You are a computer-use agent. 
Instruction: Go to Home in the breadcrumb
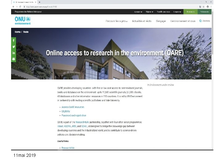coord(18,32)
